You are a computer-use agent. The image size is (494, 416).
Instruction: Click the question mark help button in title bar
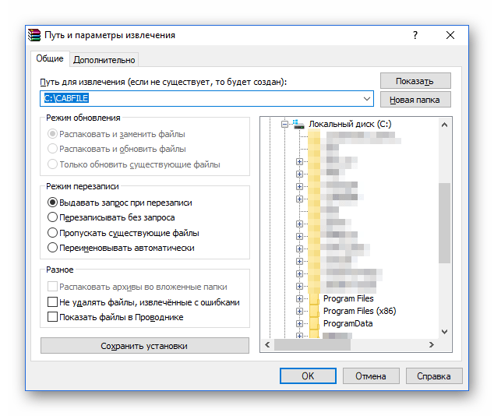(415, 35)
